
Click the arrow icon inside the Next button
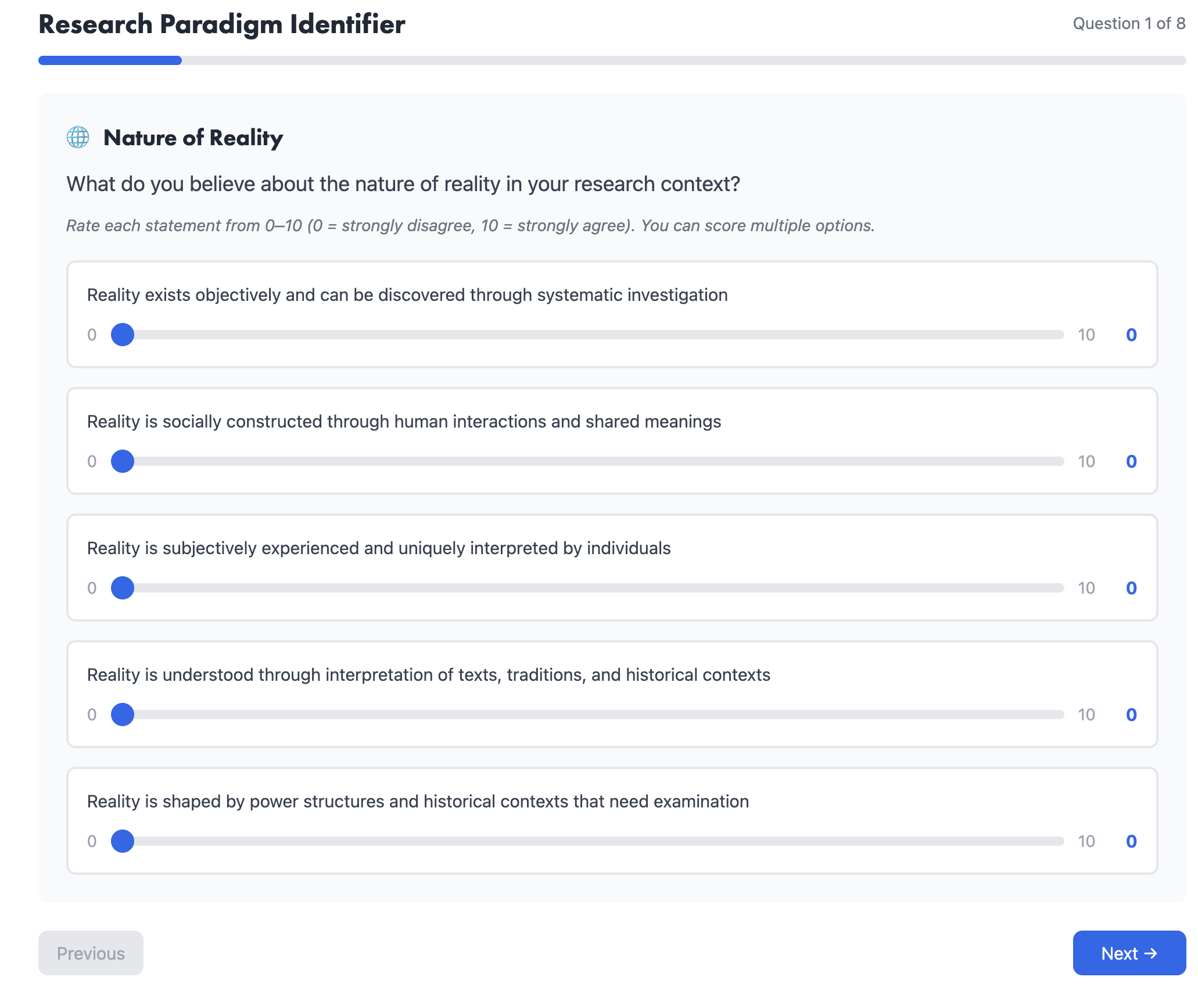[x=1150, y=953]
